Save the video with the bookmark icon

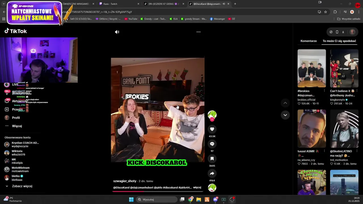tap(212, 159)
